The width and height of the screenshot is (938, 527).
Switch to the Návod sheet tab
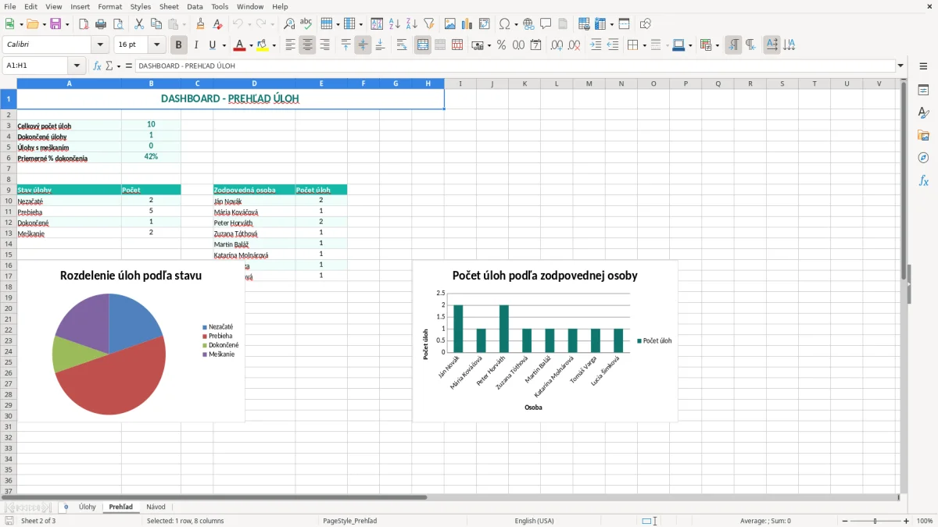[x=156, y=507]
